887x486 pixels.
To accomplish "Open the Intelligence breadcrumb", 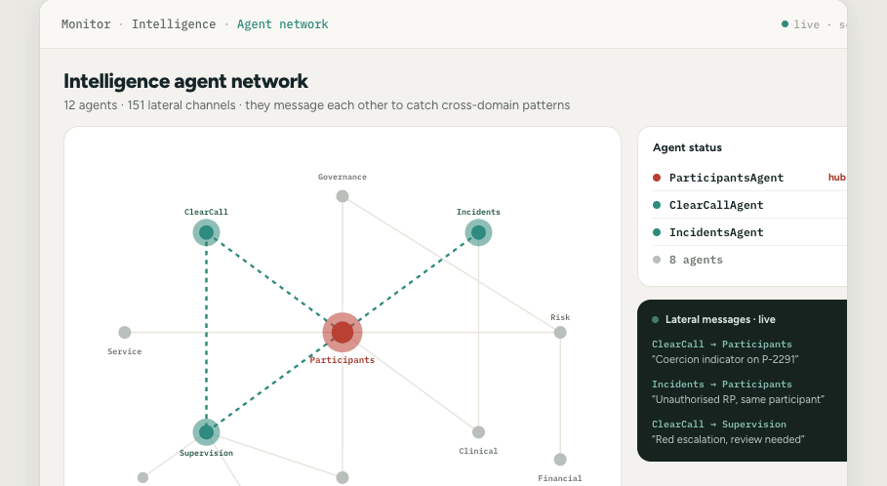I will click(174, 24).
